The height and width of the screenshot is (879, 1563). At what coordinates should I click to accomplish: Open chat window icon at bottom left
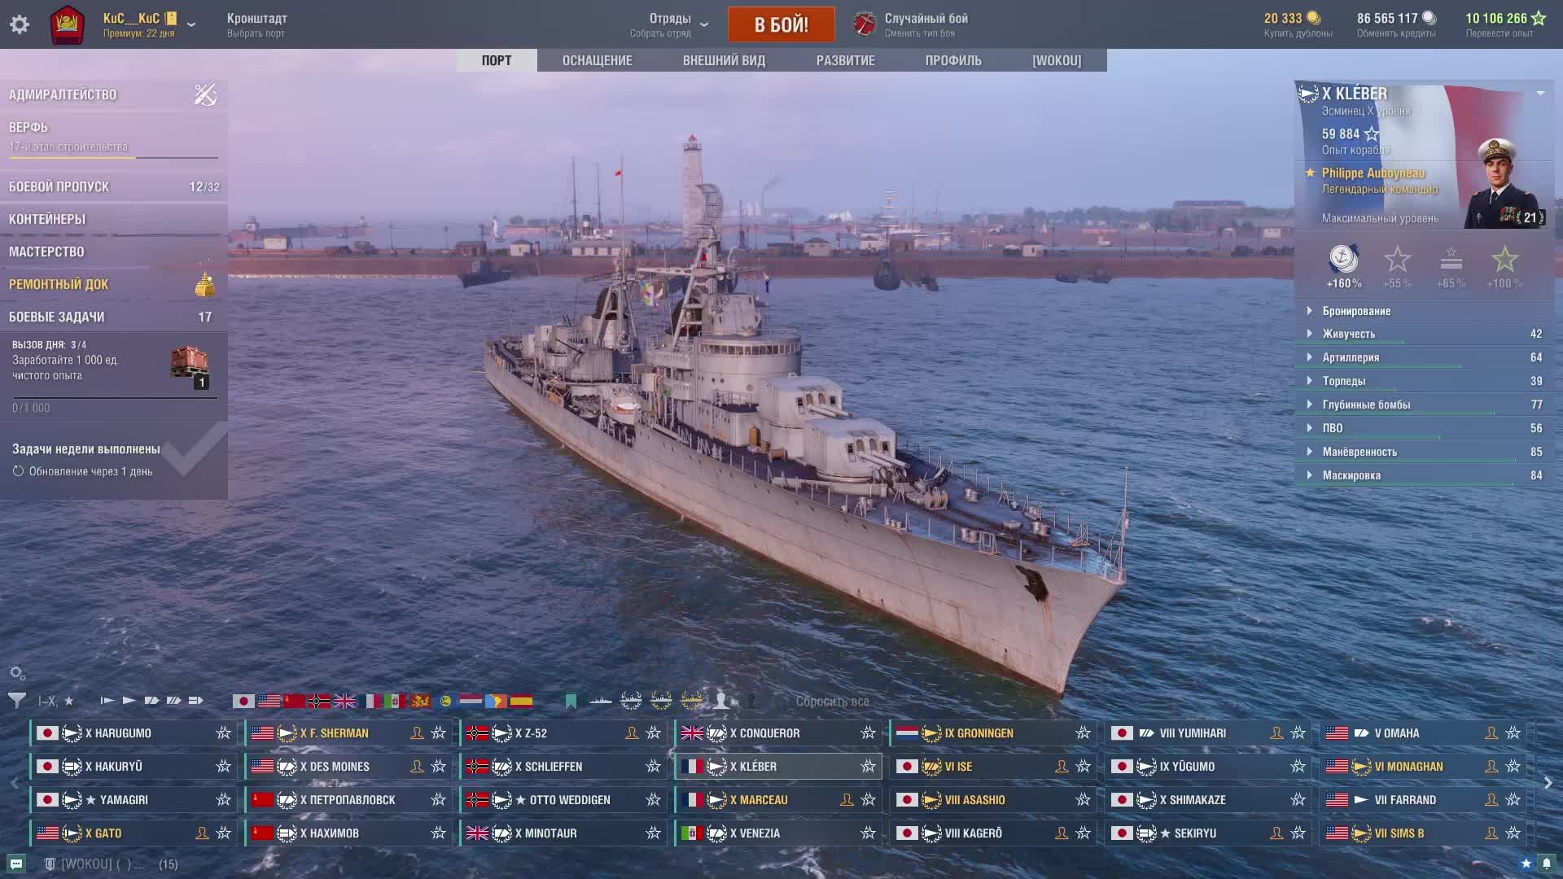click(16, 864)
